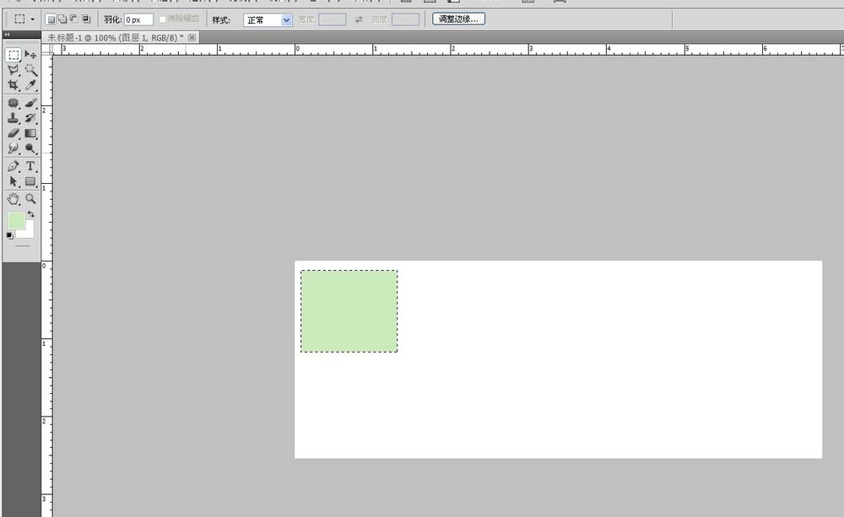Enable the 消除锯齿 anti-alias checkbox
The width and height of the screenshot is (844, 517).
click(162, 18)
